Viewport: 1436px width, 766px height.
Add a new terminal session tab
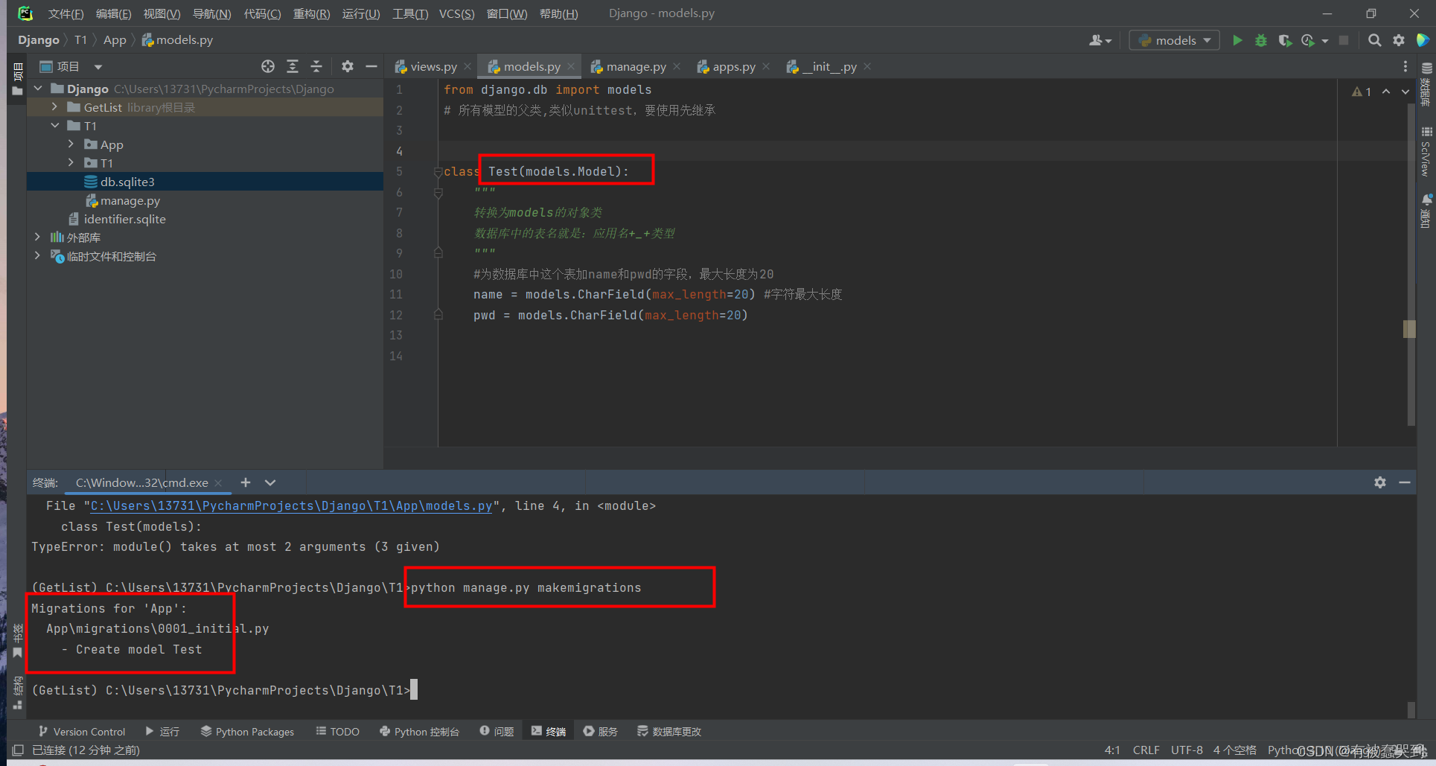point(246,482)
